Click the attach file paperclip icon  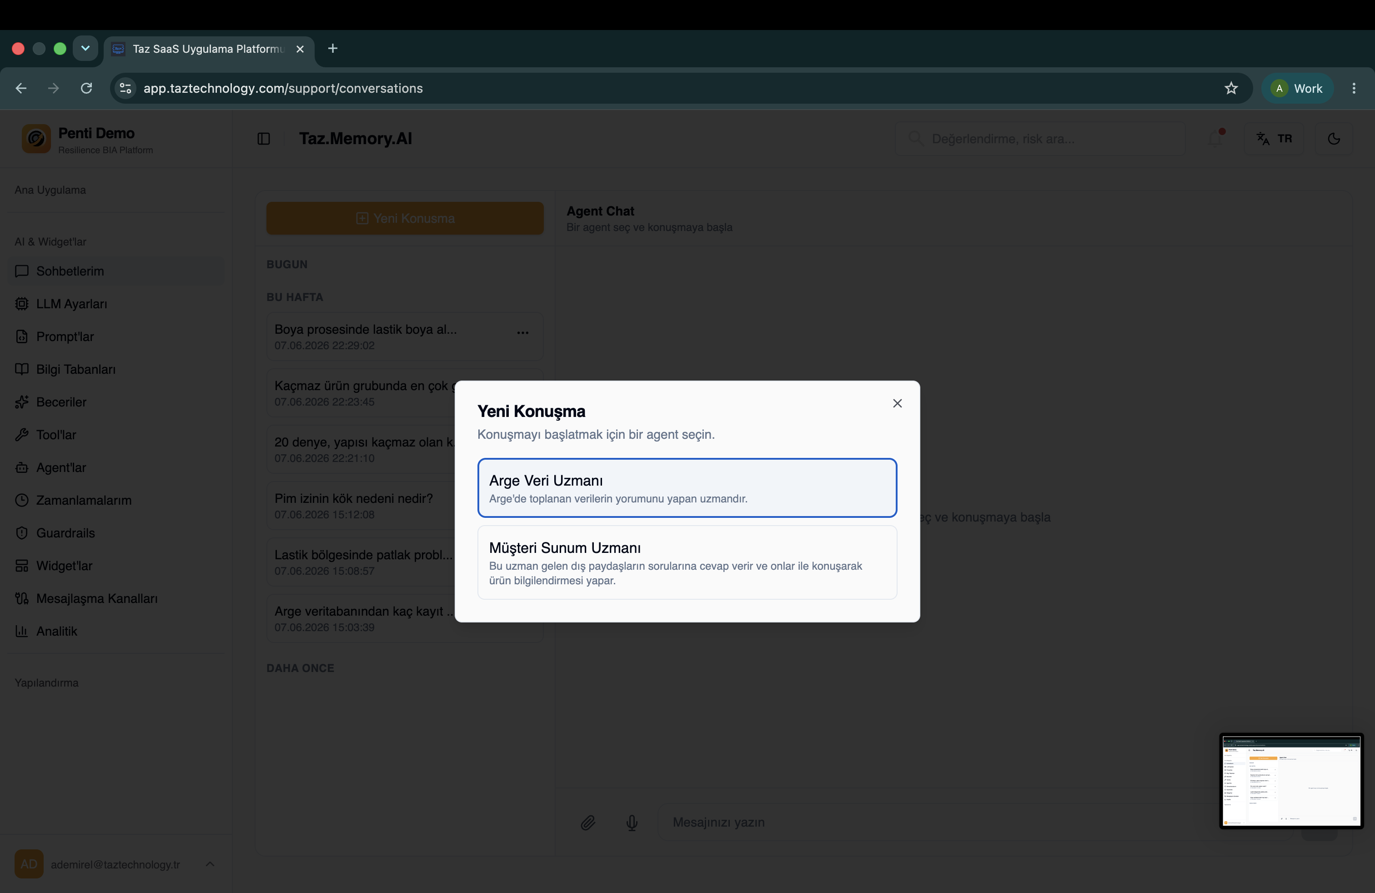(587, 822)
